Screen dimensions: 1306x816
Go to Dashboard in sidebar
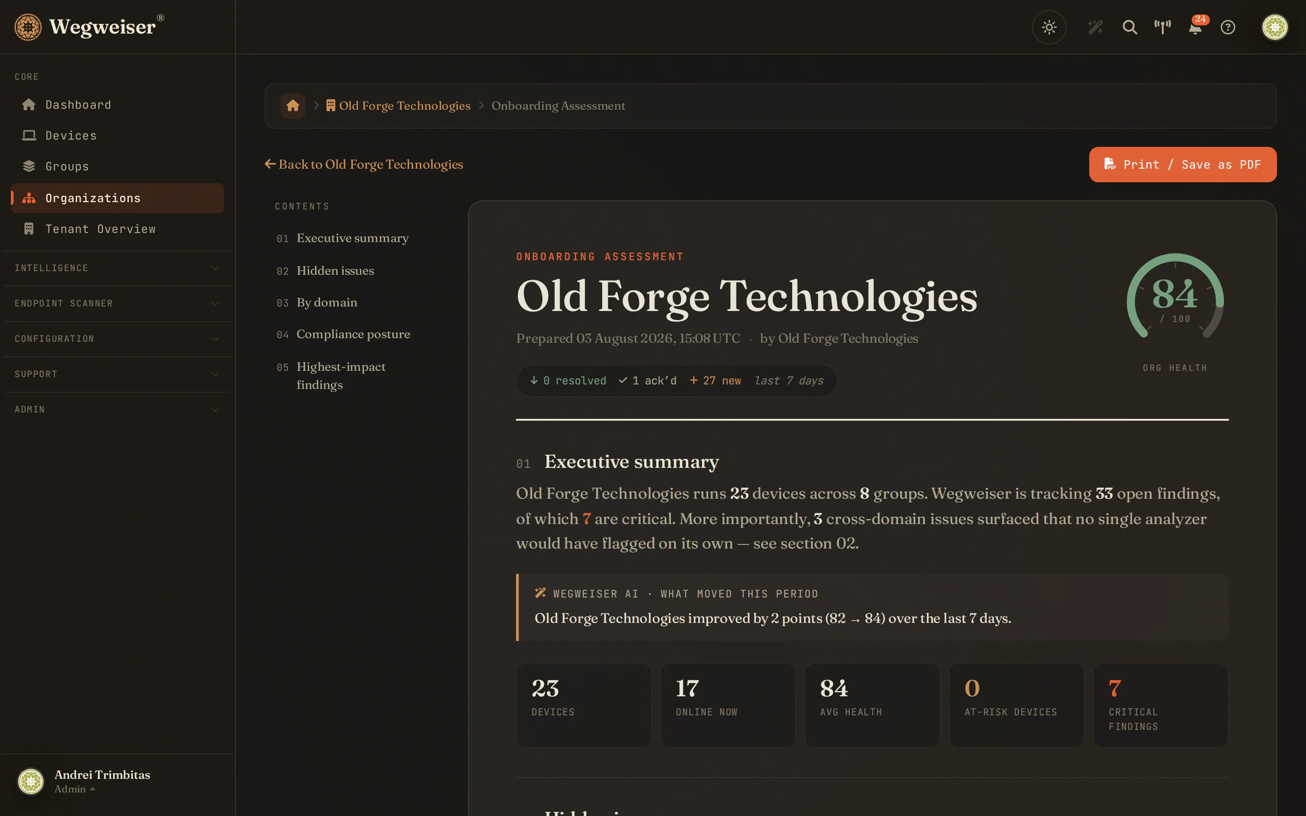pos(117,105)
